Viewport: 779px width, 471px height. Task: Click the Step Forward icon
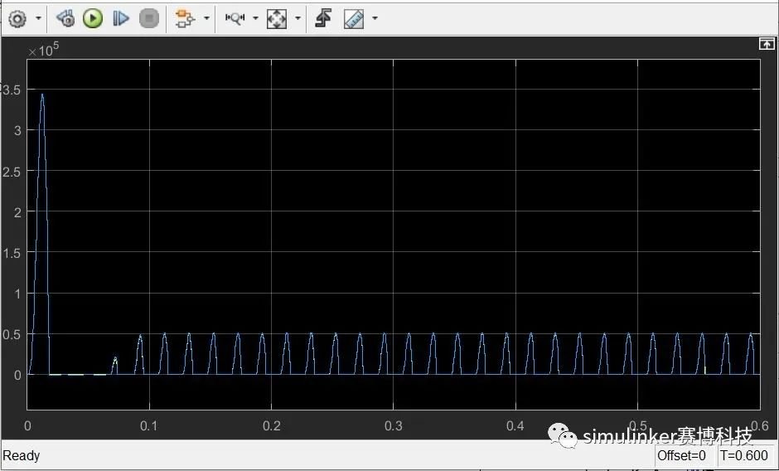(x=121, y=19)
